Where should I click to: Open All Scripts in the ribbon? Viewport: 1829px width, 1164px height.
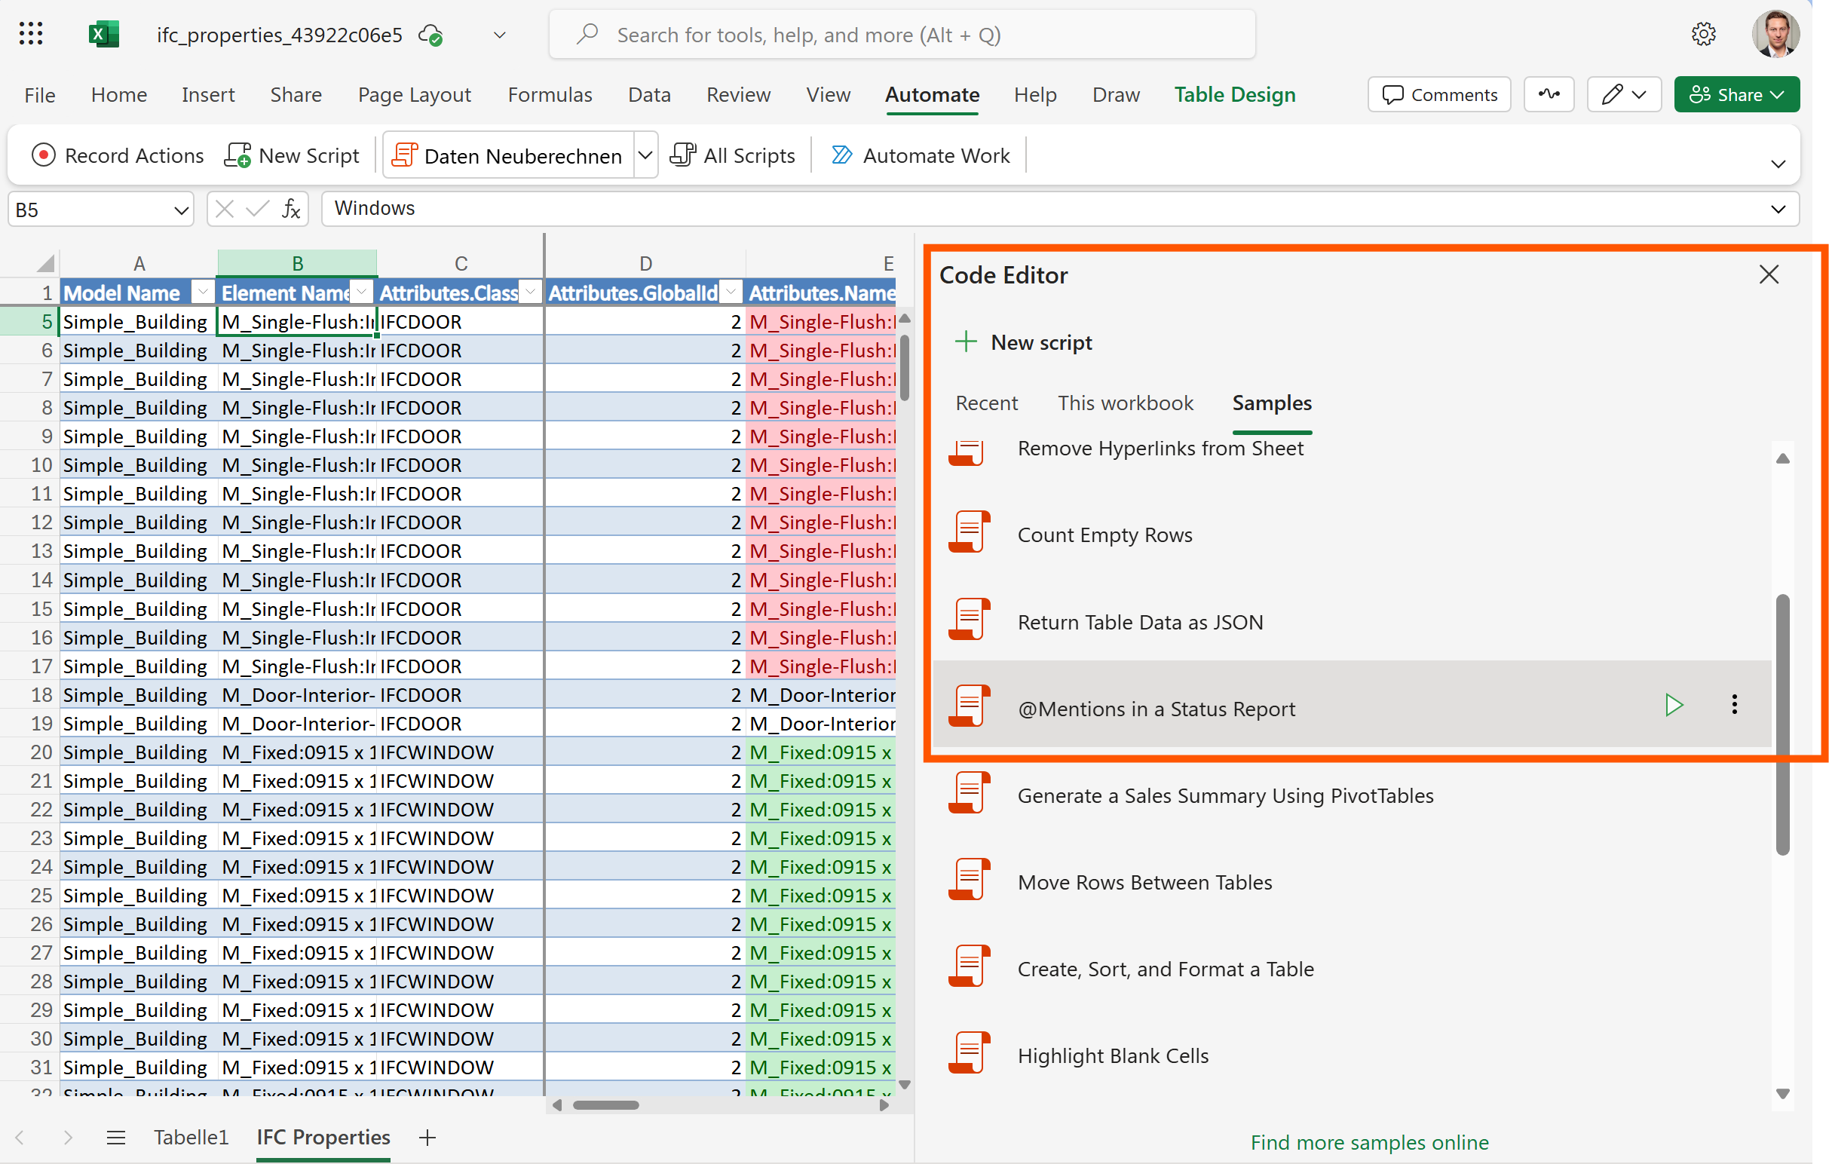[x=732, y=155]
